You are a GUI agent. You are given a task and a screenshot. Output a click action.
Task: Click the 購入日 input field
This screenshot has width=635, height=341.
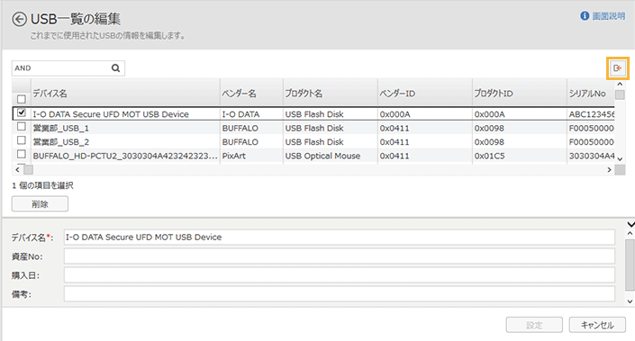340,275
